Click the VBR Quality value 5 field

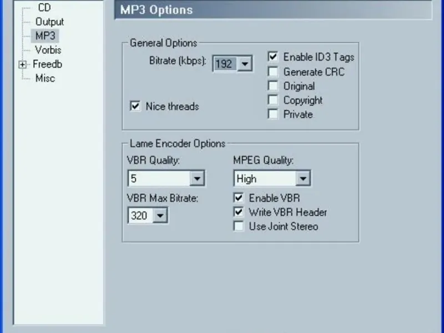coord(159,178)
